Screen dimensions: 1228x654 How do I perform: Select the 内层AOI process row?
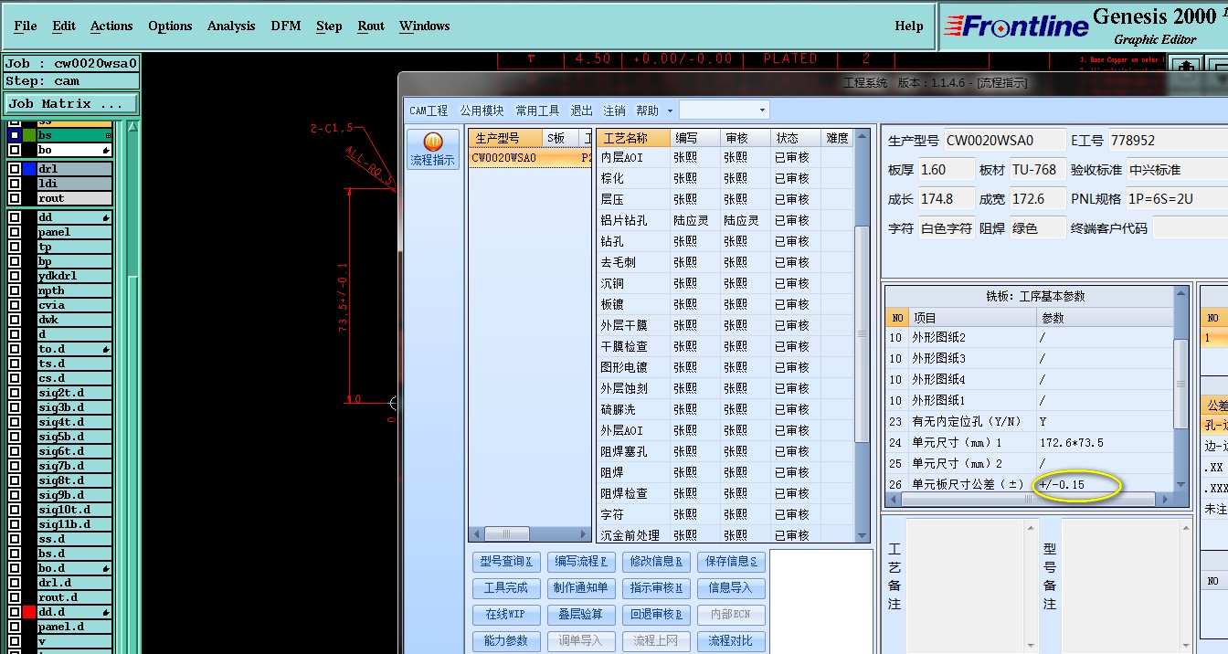coord(725,157)
